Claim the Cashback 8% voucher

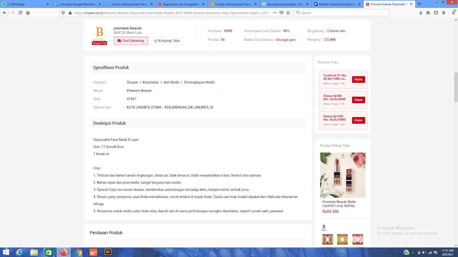coord(358,79)
